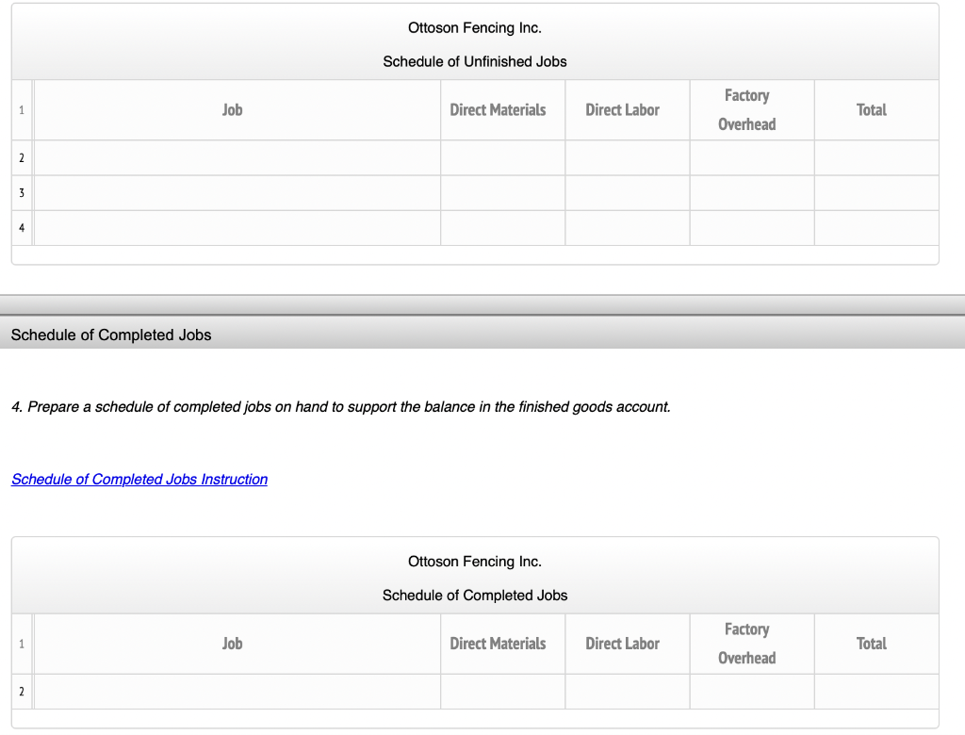Click Direct Materials cell, row 3, Unfinished Jobs
Screen dimensions: 965x735
(502, 193)
